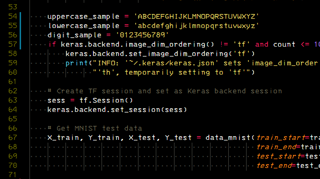Click the 'Get MNIST test data' comment
This screenshot has height=179, width=320.
click(95, 128)
